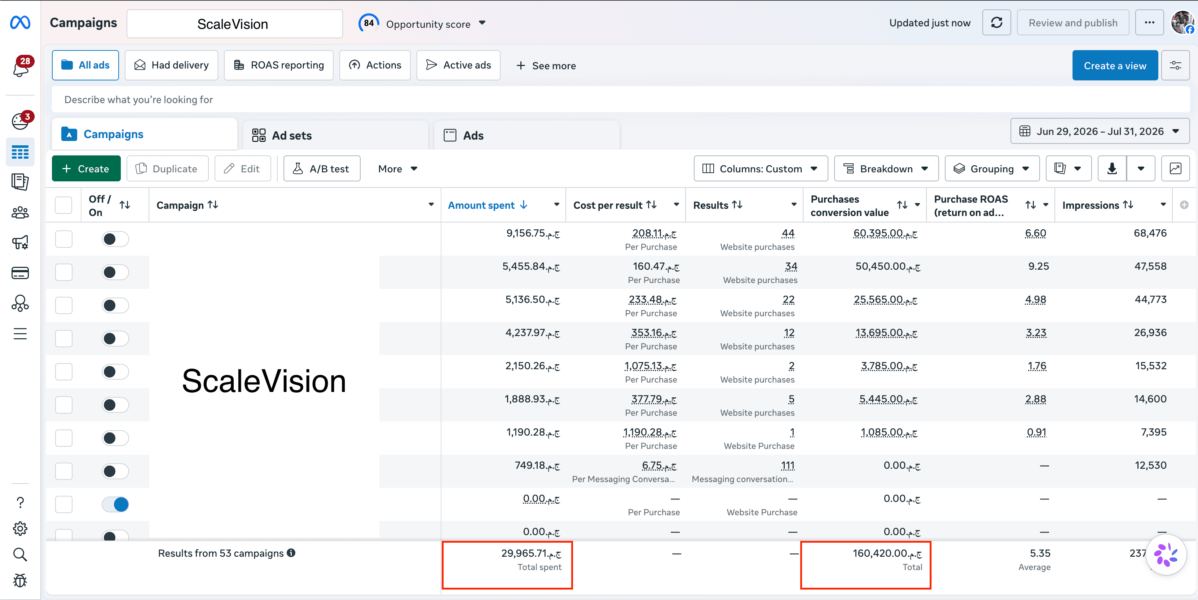Click A/B test button
Image resolution: width=1198 pixels, height=600 pixels.
point(322,168)
